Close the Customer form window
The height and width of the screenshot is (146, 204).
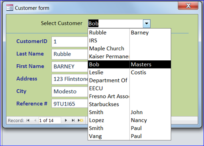[x=188, y=6]
